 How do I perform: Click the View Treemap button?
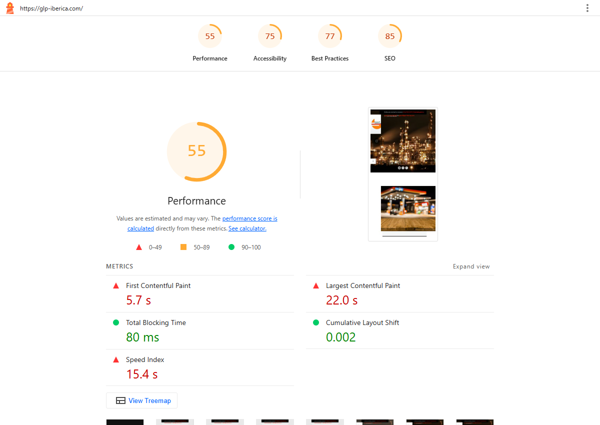pos(141,400)
